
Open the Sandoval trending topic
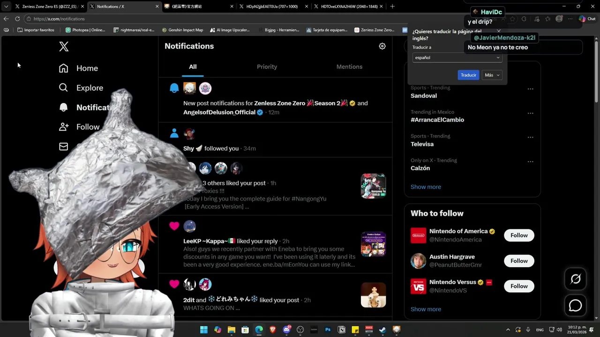424,95
